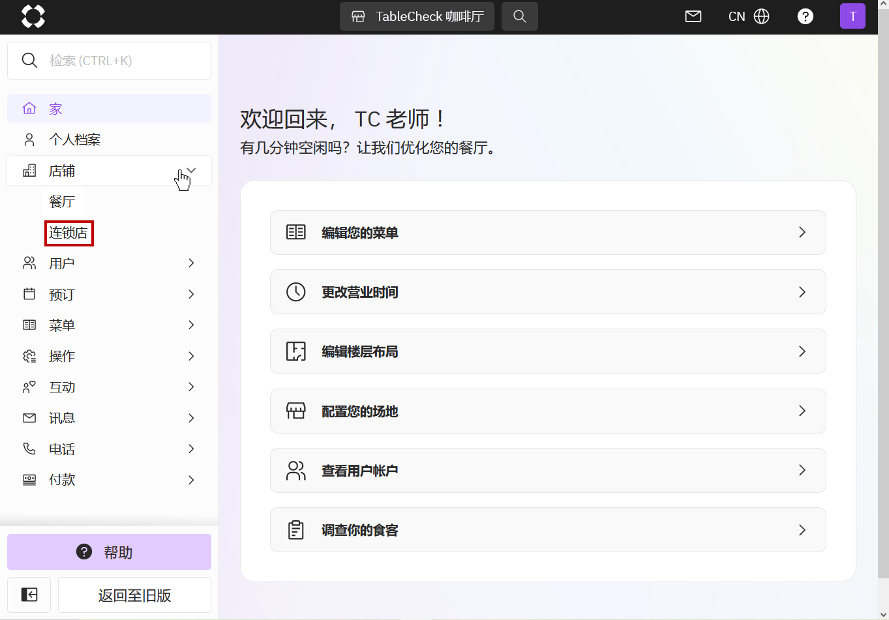Click the gear icon beside 操作
Screen dimensions: 889x620
pos(29,356)
